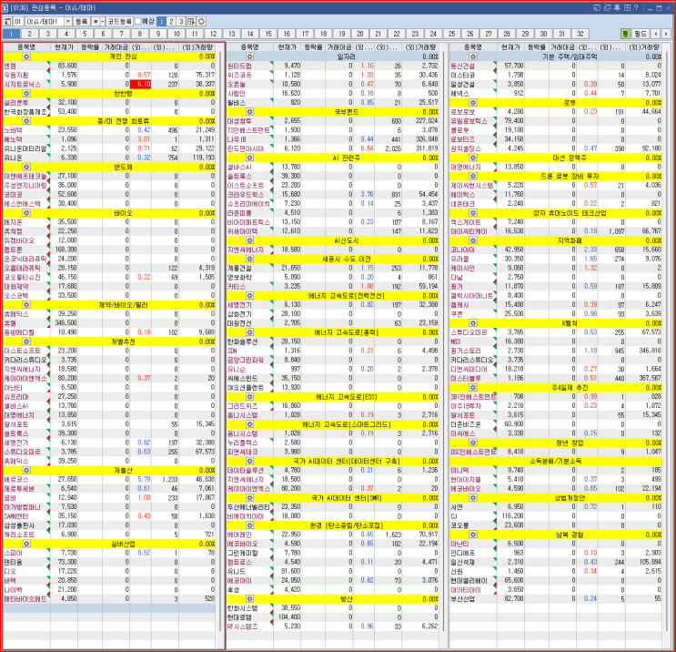
Task: Open the column layout settings icon
Action: tap(190, 21)
